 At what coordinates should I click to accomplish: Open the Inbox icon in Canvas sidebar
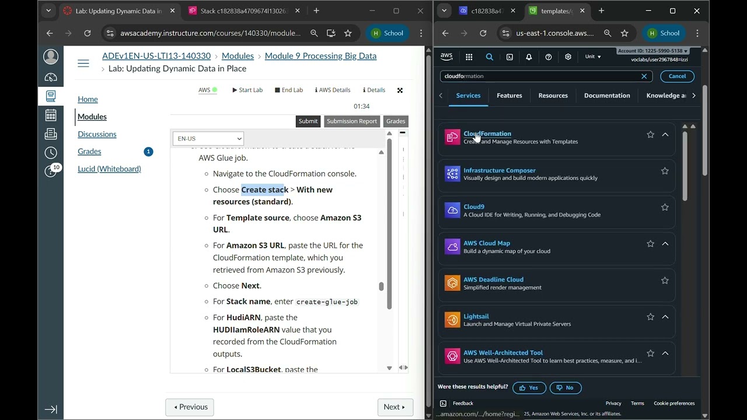51,134
